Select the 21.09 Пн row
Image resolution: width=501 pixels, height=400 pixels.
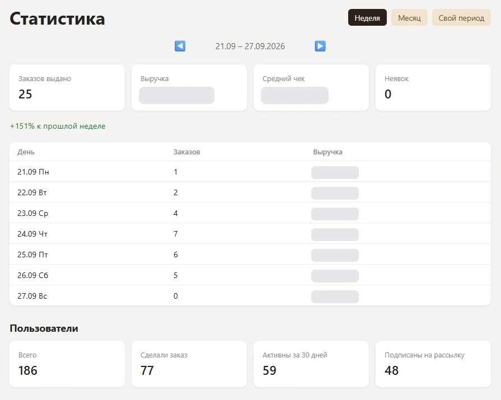[250, 172]
